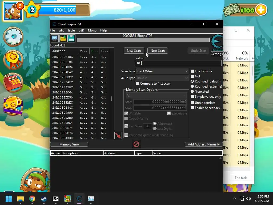Image resolution: width=273 pixels, height=205 pixels.
Task: Switch to Bloons TD6 taskbar icon
Action: 67,199
